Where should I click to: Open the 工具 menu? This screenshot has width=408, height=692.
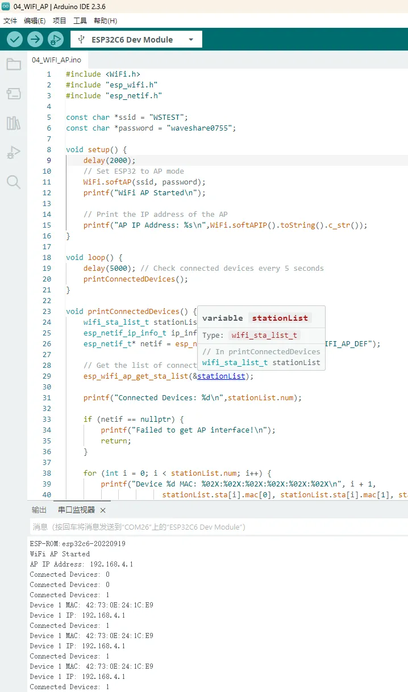click(80, 21)
